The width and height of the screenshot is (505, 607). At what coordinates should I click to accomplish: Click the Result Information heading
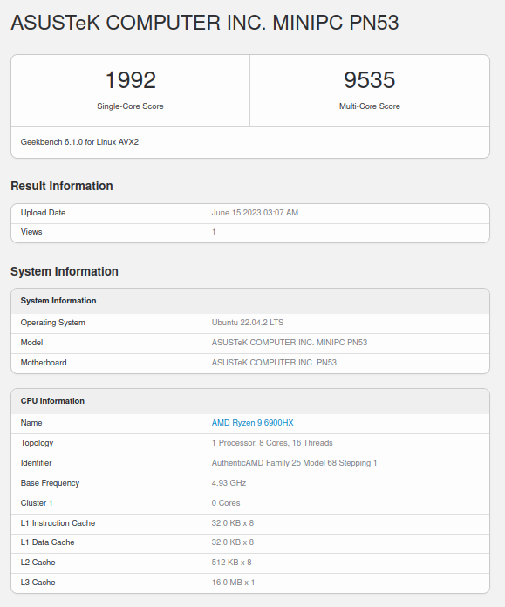point(62,186)
